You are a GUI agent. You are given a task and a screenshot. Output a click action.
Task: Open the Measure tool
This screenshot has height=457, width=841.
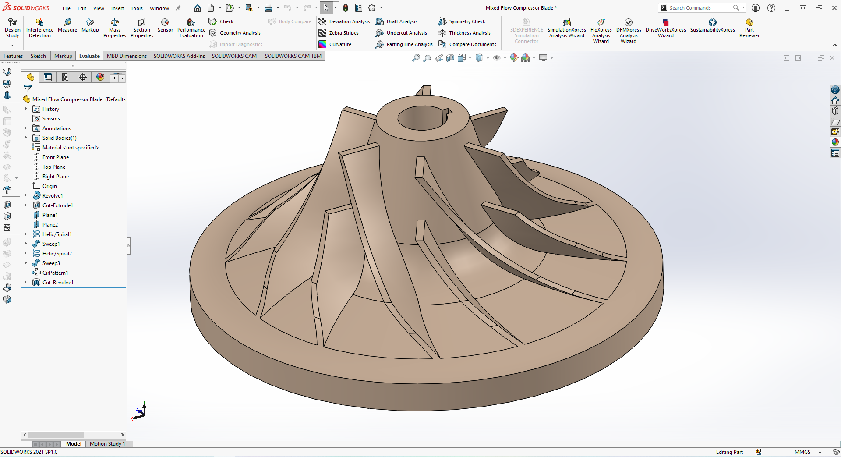(67, 25)
